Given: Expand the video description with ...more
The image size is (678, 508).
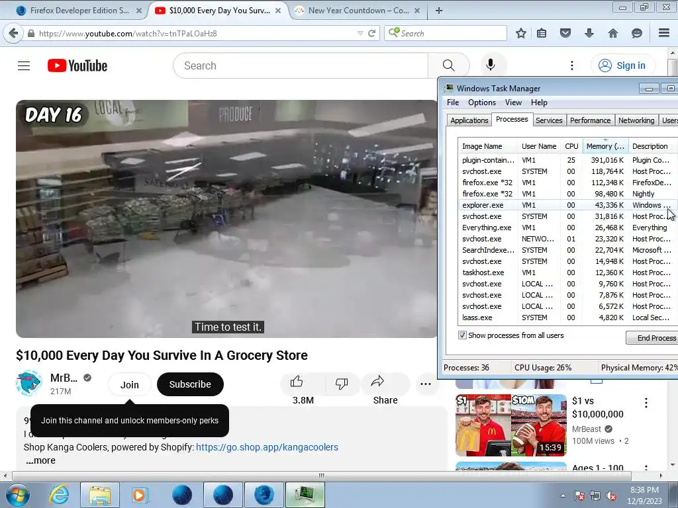Looking at the screenshot, I should (x=40, y=460).
